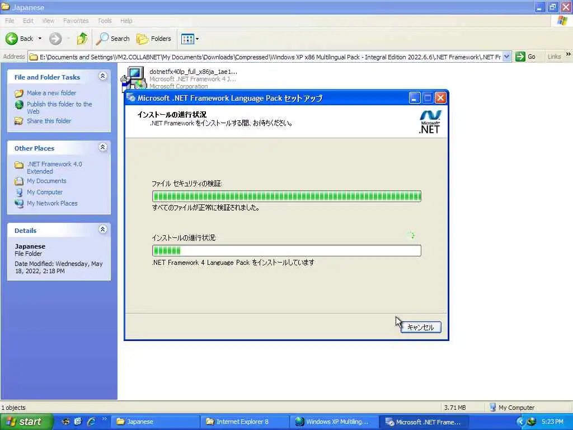
Task: Minimize the .NET Language Pack setup dialog
Action: 414,98
